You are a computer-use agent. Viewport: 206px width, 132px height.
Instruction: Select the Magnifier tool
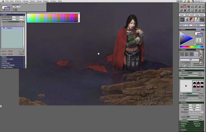tap(181, 6)
